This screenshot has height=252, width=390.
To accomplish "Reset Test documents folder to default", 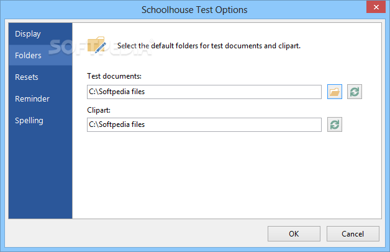I will 355,92.
